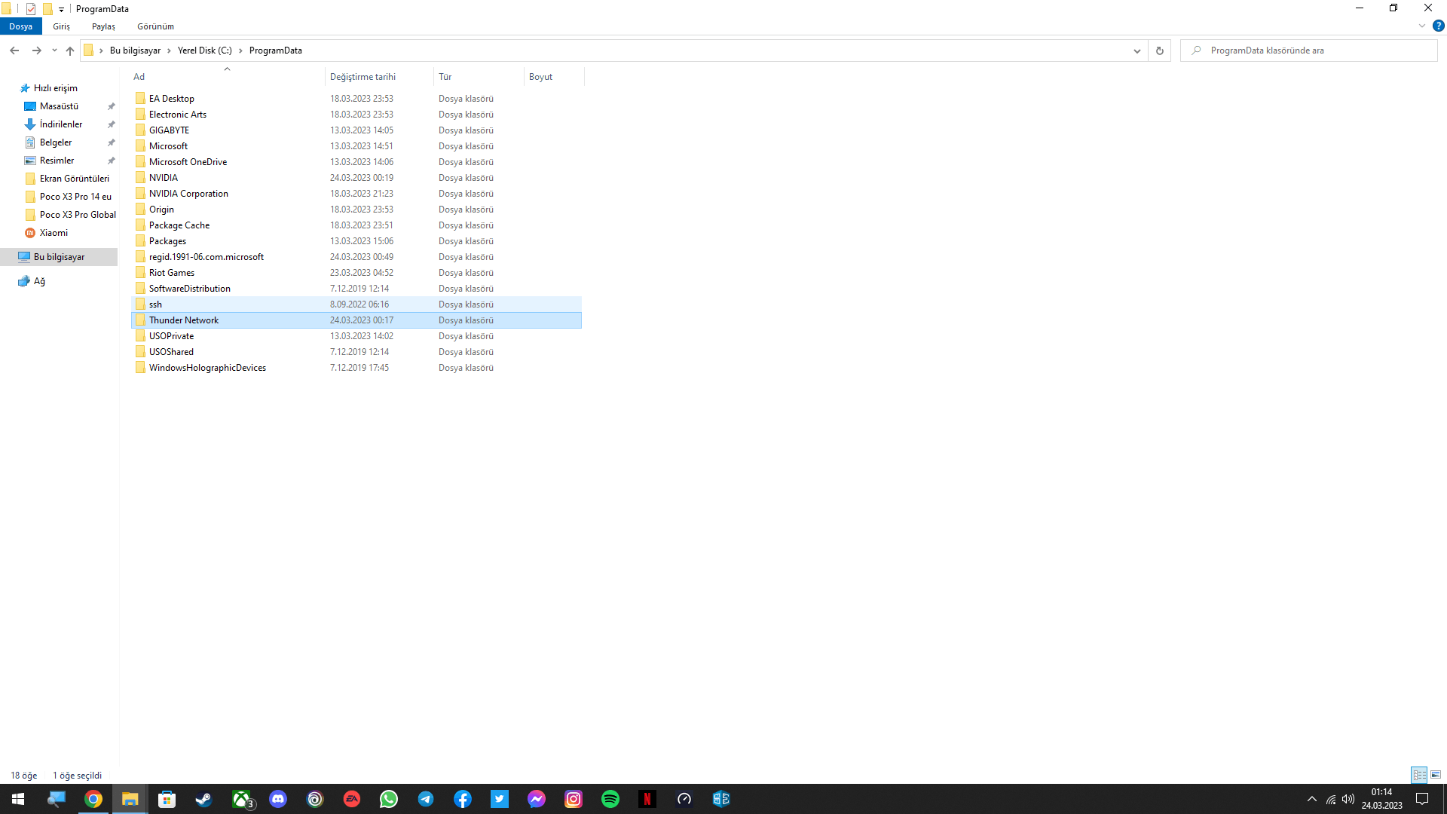
Task: Open Steam from the taskbar
Action: pos(203,799)
